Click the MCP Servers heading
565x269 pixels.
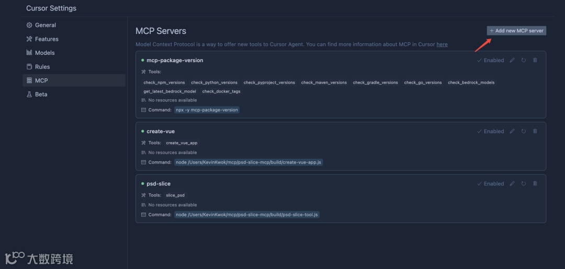(x=161, y=31)
